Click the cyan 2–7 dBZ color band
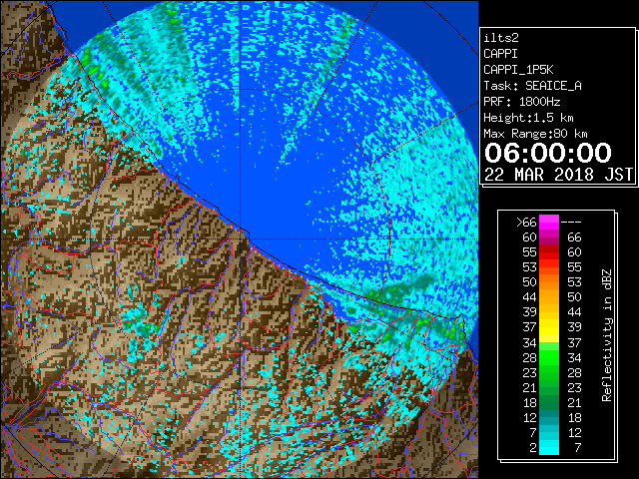The height and width of the screenshot is (479, 639). (549, 447)
